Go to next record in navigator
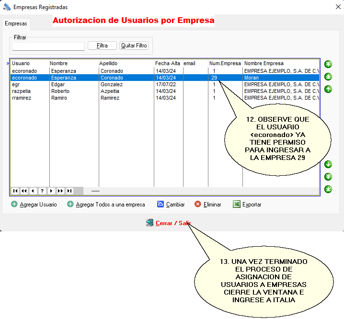 tap(51, 191)
